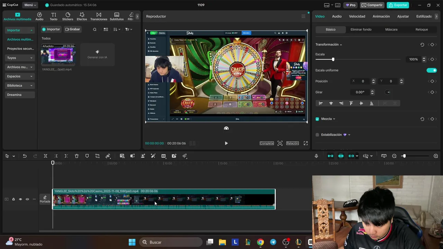Open the media sort order dropdown
This screenshot has width=443, height=249.
117,29
